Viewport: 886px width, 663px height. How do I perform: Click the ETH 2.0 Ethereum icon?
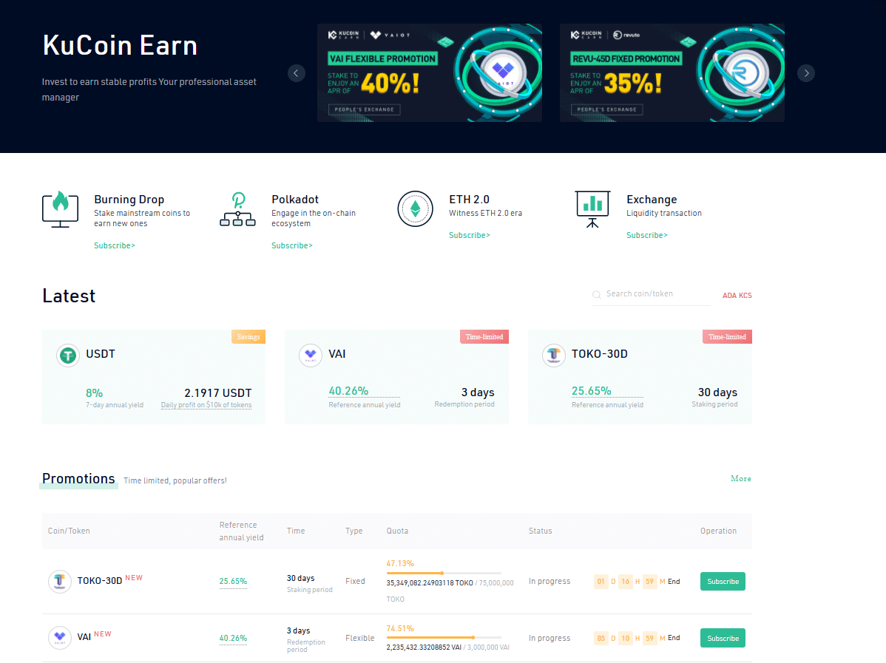[415, 209]
